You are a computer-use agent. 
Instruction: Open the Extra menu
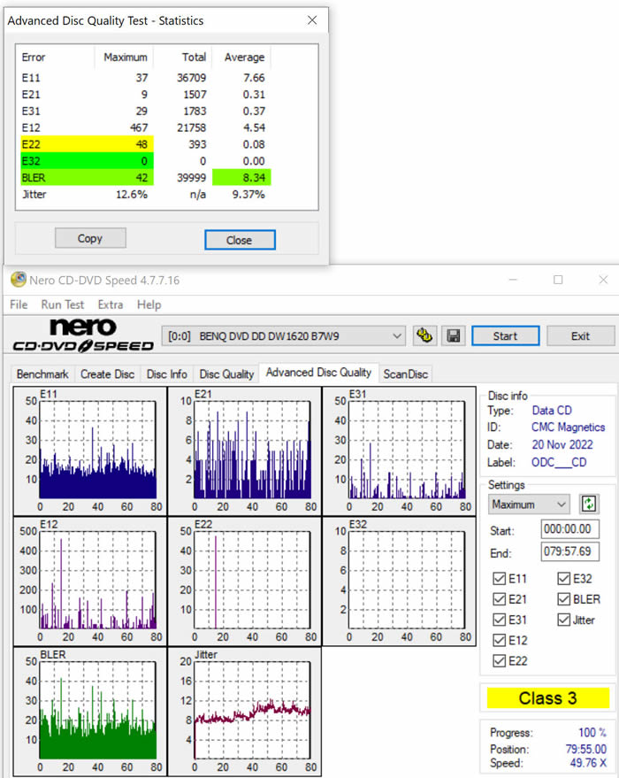click(x=111, y=304)
